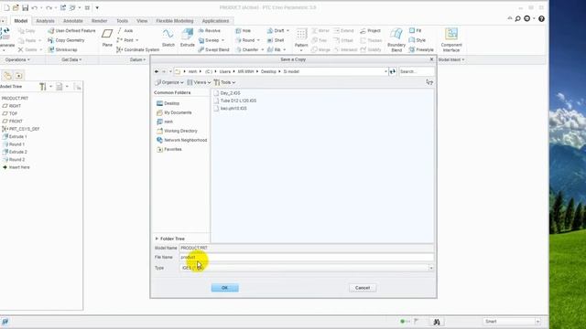Image resolution: width=586 pixels, height=329 pixels.
Task: Select the Hole tool
Action: tap(244, 30)
